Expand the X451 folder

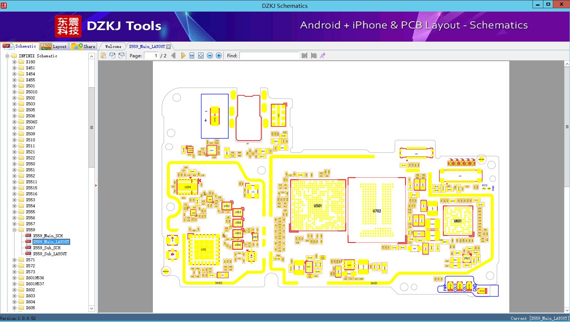(x=14, y=68)
